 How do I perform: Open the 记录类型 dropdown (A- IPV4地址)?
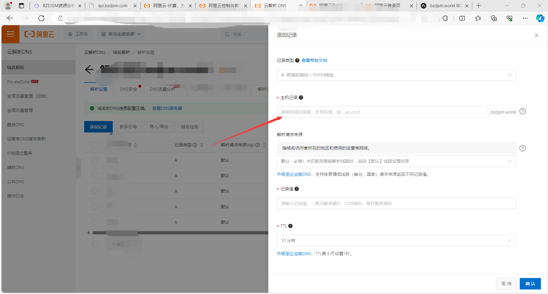[396, 75]
